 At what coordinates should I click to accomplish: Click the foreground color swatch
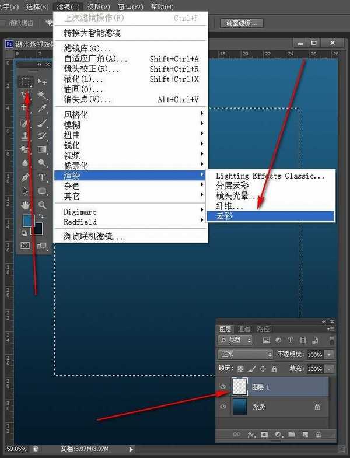27,220
